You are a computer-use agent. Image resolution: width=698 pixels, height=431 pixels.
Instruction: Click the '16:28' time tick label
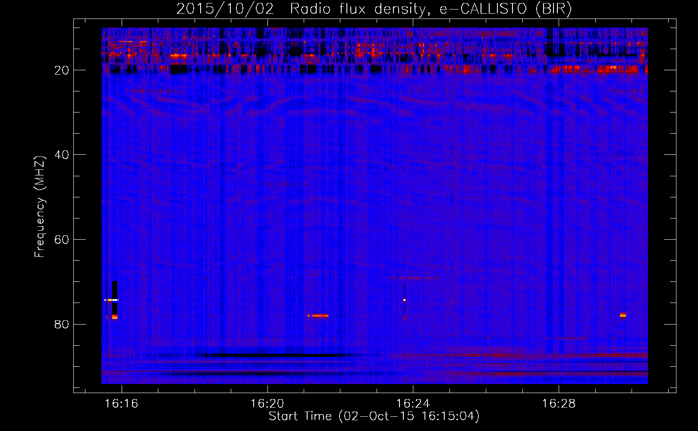pos(559,404)
